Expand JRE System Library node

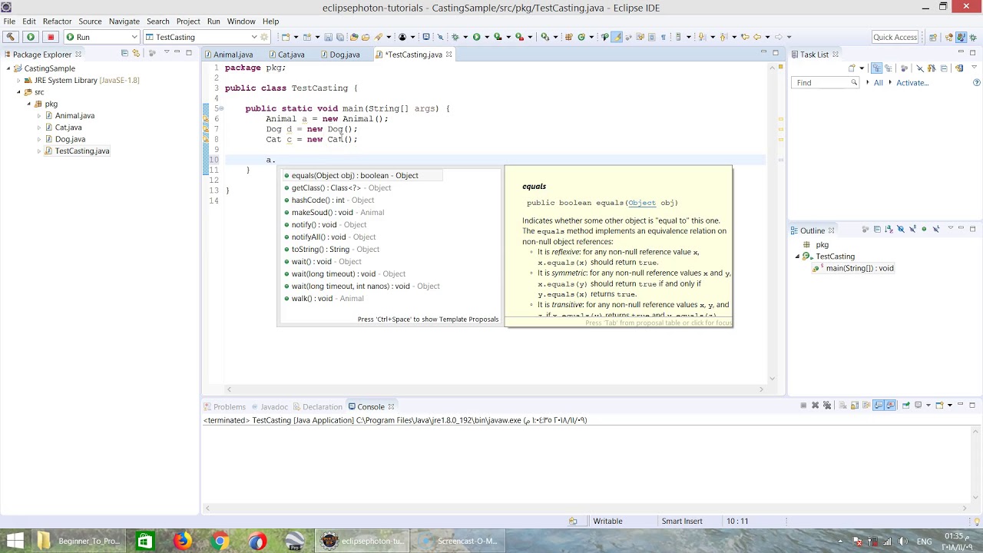click(x=18, y=80)
